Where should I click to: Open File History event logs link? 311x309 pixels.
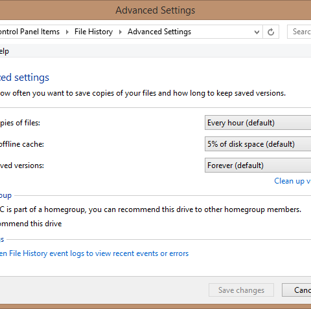pos(94,253)
